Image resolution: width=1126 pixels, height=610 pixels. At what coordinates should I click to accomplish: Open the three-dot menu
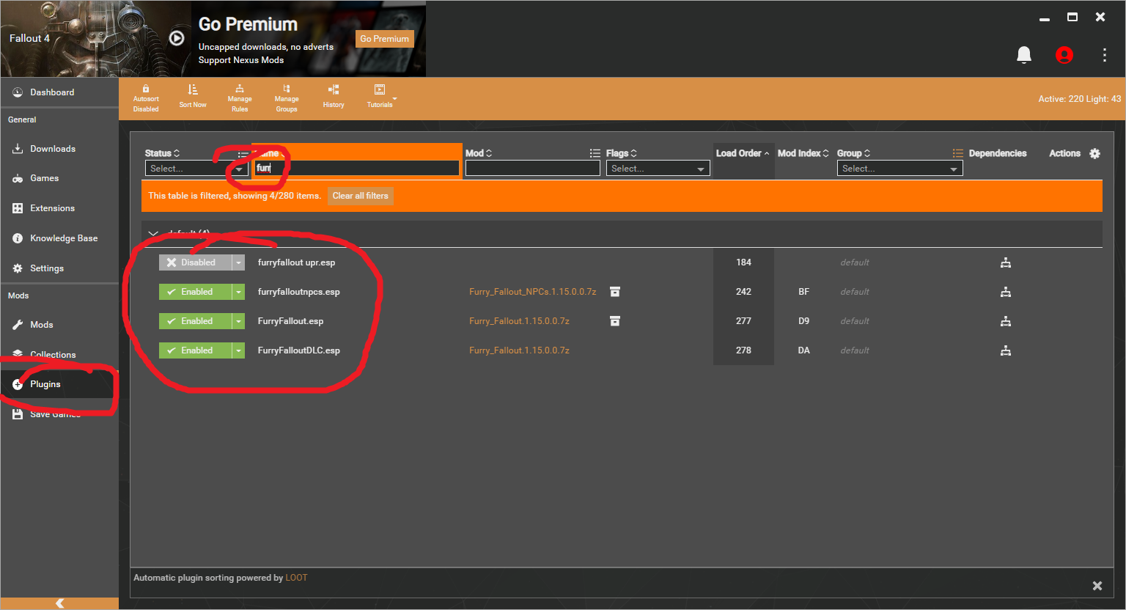(1104, 55)
